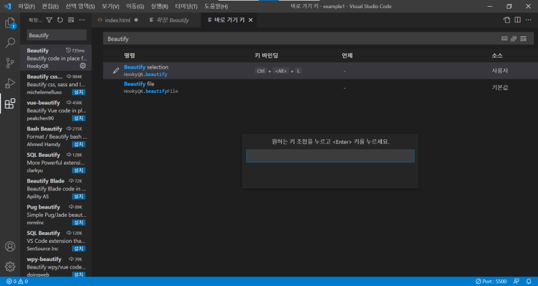The image size is (538, 286).
Task: Open the 보기(V) menu
Action: coord(110,6)
